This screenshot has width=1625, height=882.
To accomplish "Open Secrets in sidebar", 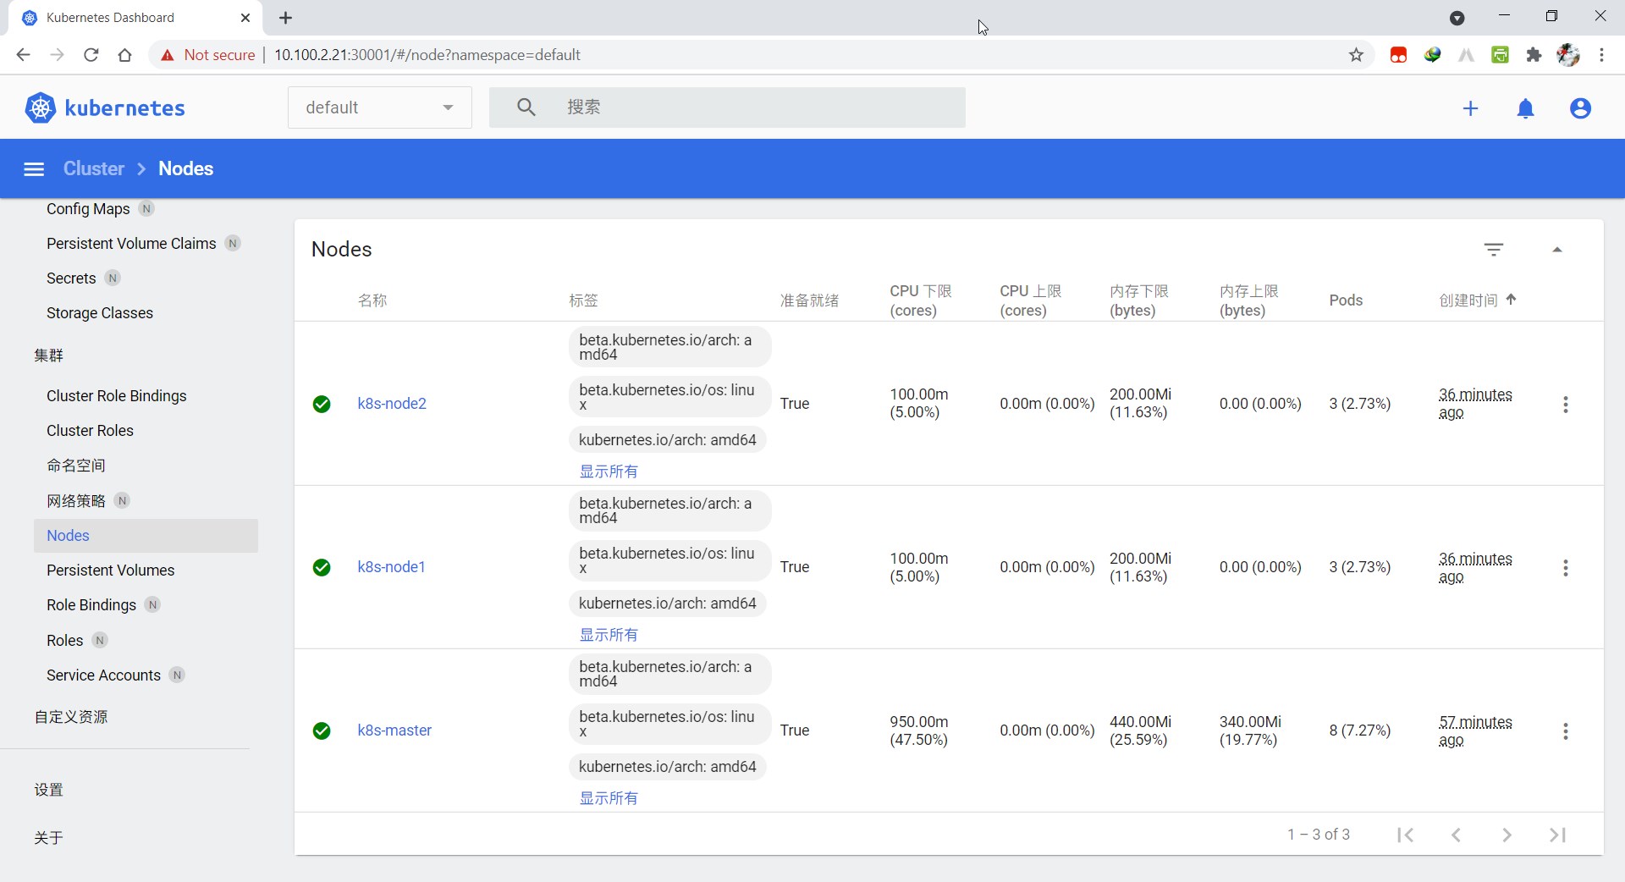I will (71, 278).
